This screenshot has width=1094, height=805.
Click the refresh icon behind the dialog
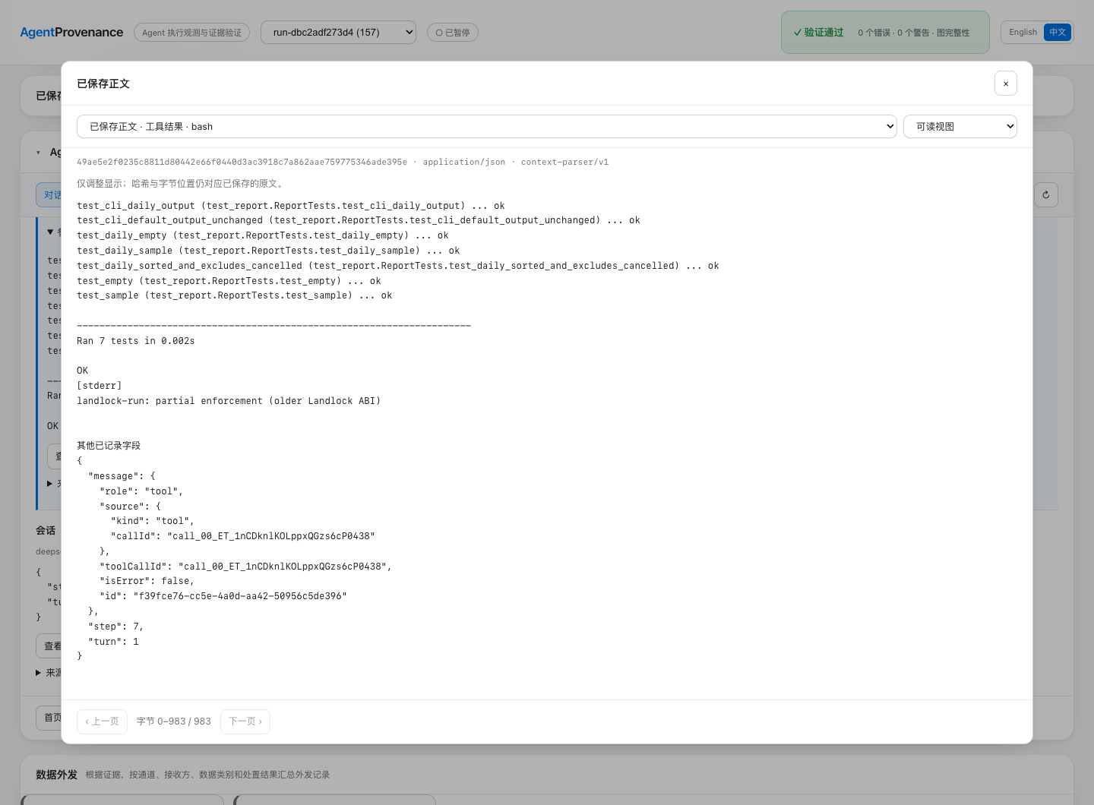[x=1046, y=195]
